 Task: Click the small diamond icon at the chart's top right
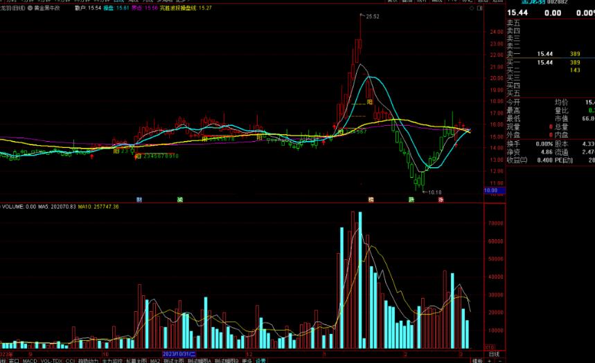tap(472, 8)
